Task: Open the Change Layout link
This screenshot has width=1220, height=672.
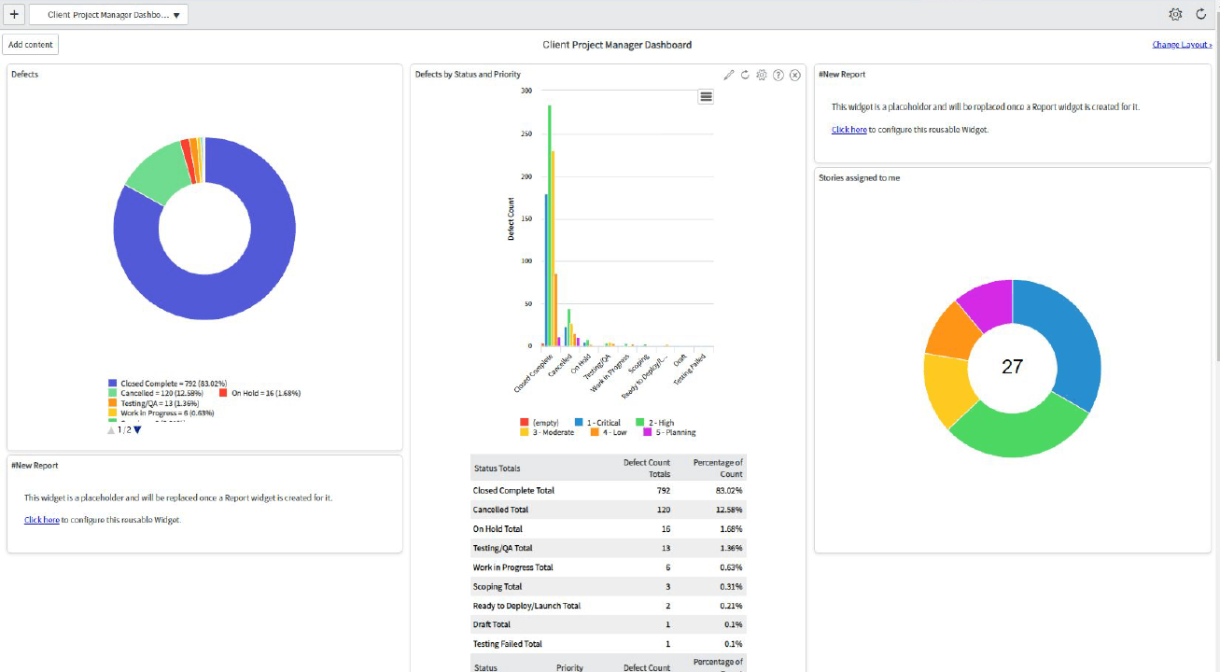Action: pos(1181,44)
